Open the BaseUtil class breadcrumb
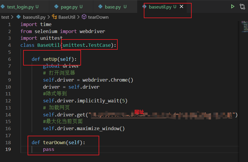The width and height of the screenshot is (248, 162). coord(67,17)
